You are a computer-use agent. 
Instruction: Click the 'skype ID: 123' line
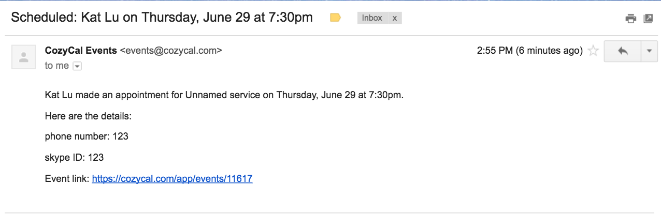click(74, 158)
